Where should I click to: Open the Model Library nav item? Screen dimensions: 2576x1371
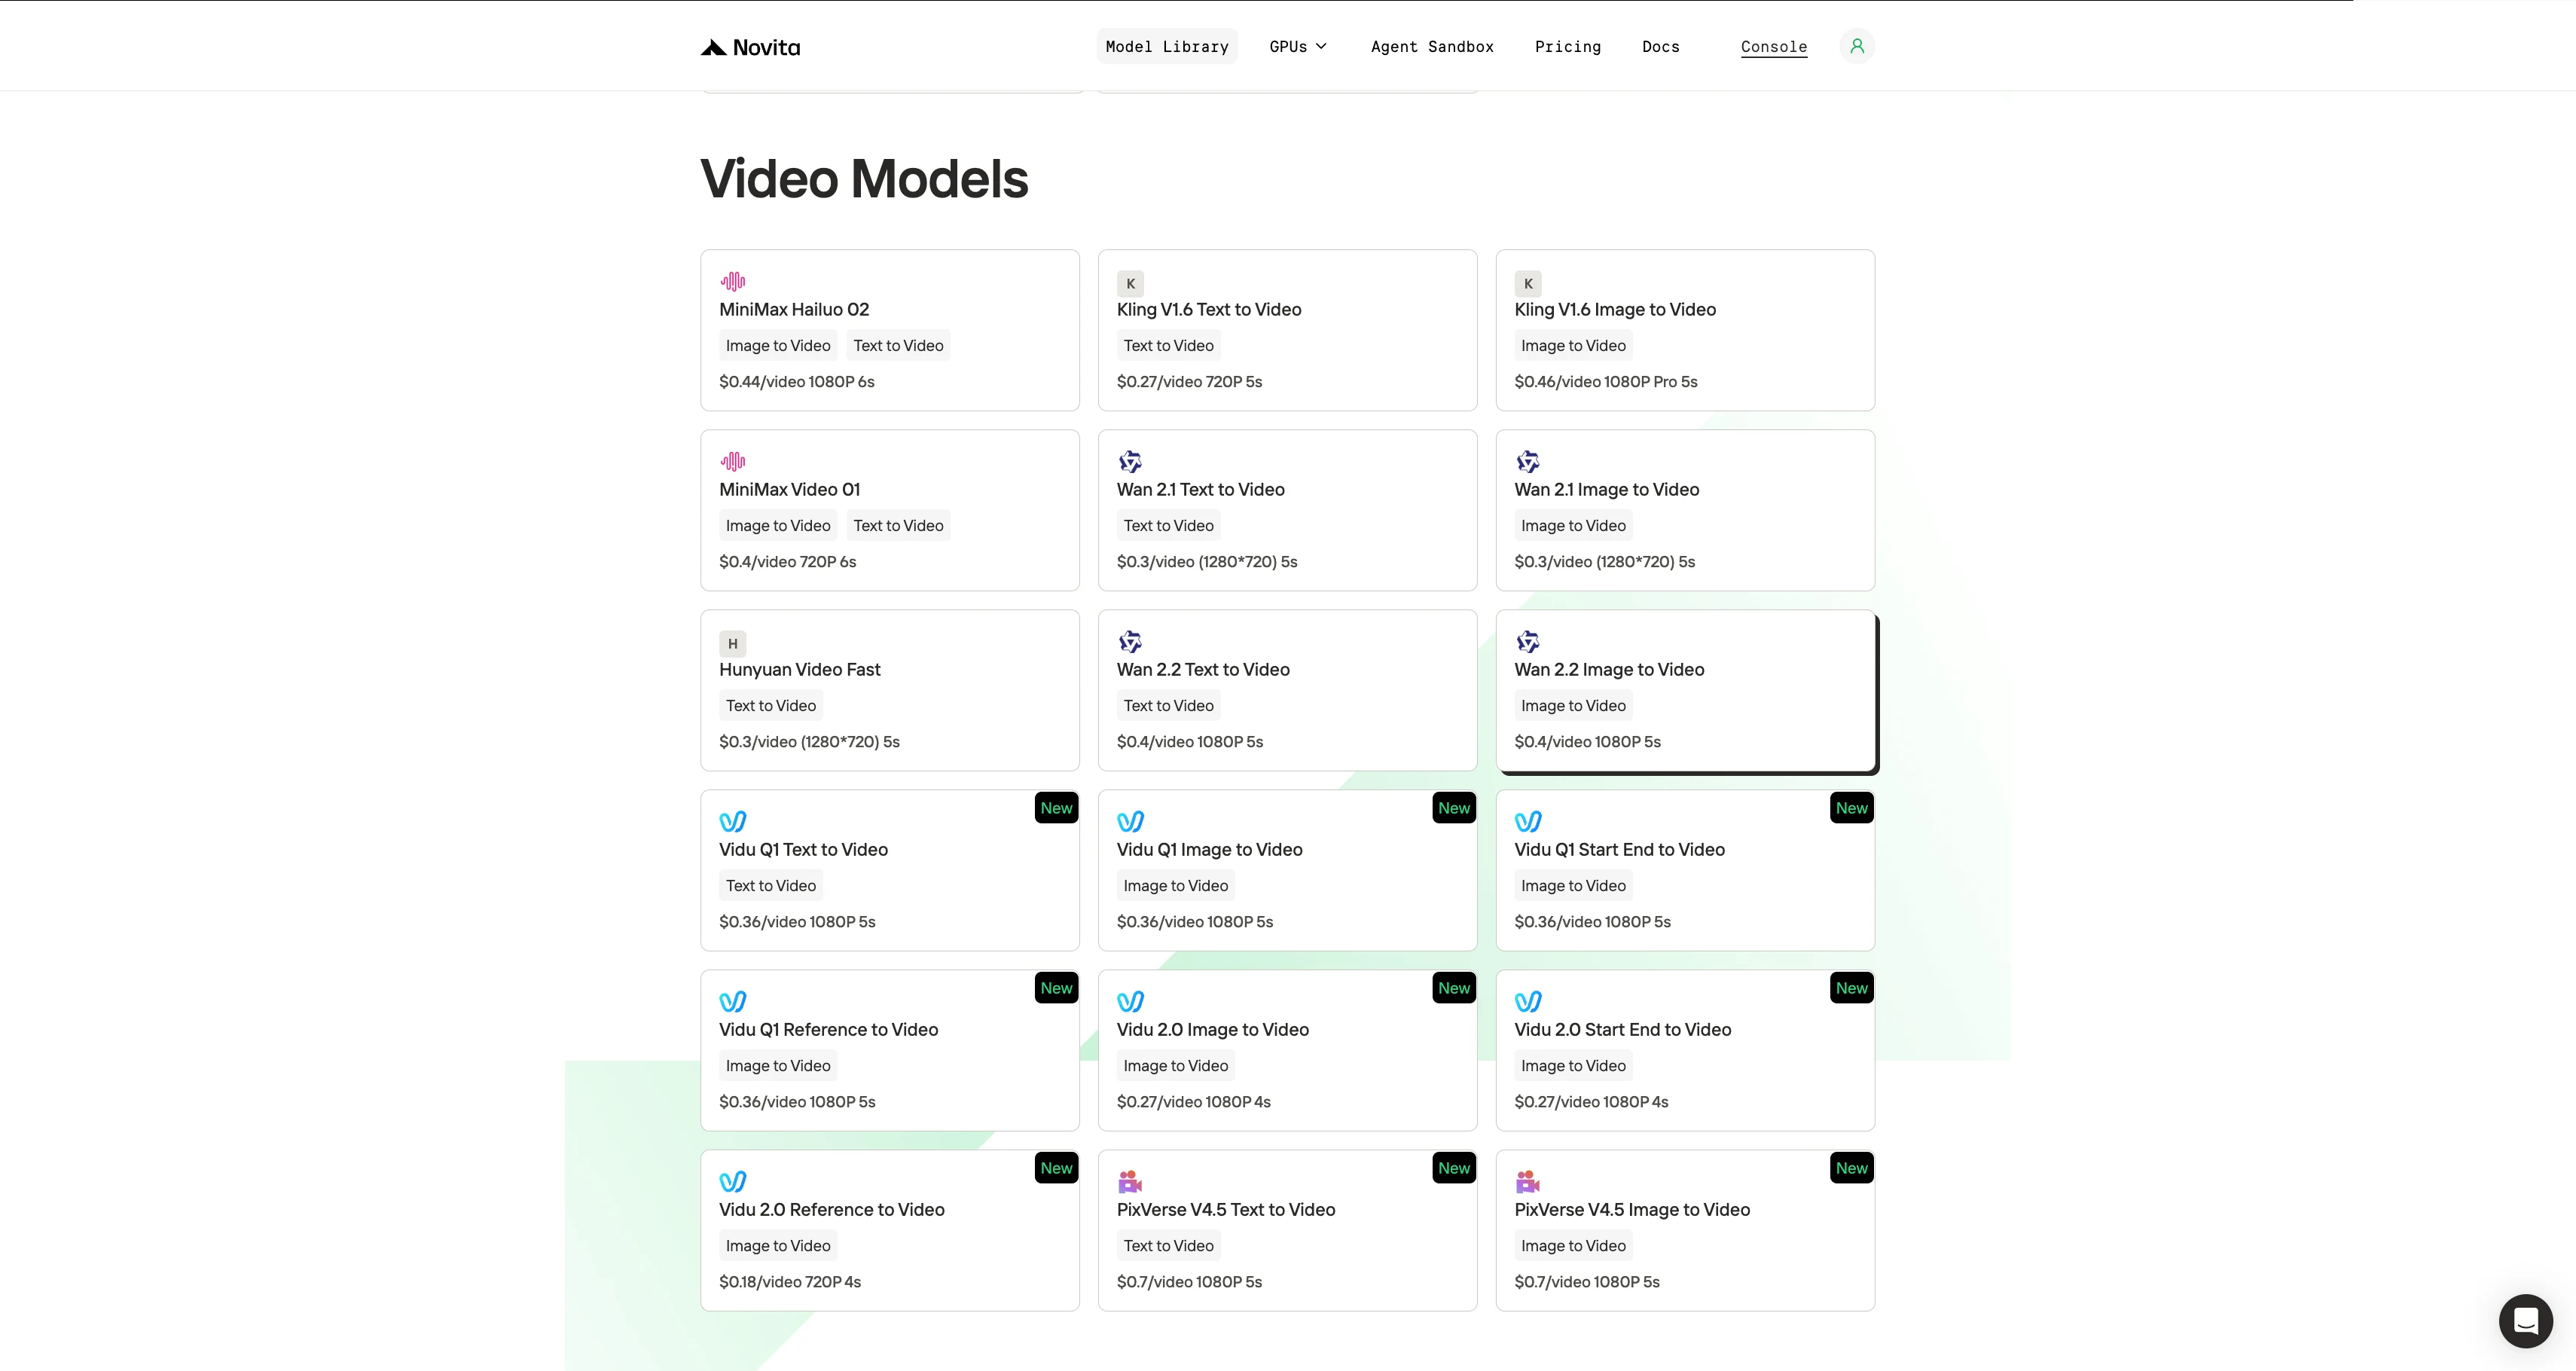pyautogui.click(x=1167, y=46)
